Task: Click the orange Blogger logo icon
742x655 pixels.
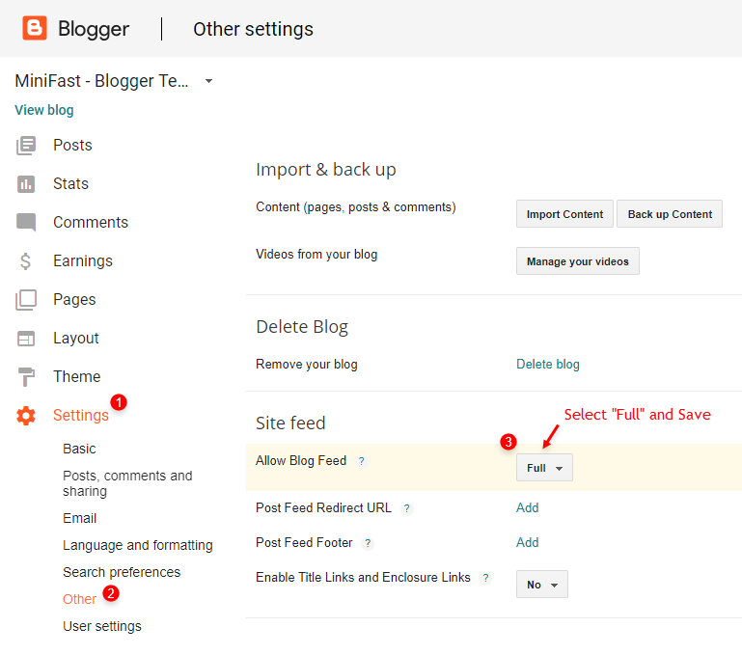Action: [x=35, y=28]
